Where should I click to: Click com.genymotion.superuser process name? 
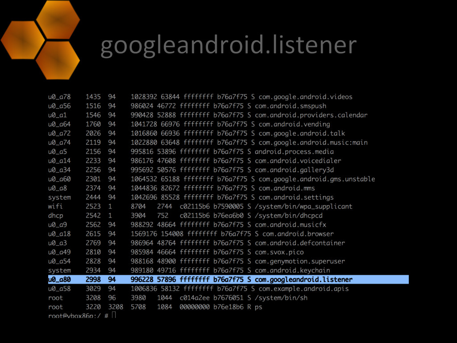click(300, 261)
